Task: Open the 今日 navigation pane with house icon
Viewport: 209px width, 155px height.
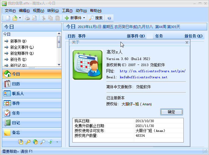Action: 32,74
